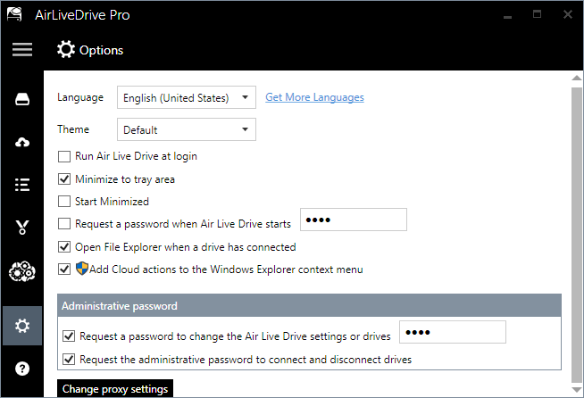Expand the Language dropdown
Viewport: 584px width, 398px height.
click(187, 97)
